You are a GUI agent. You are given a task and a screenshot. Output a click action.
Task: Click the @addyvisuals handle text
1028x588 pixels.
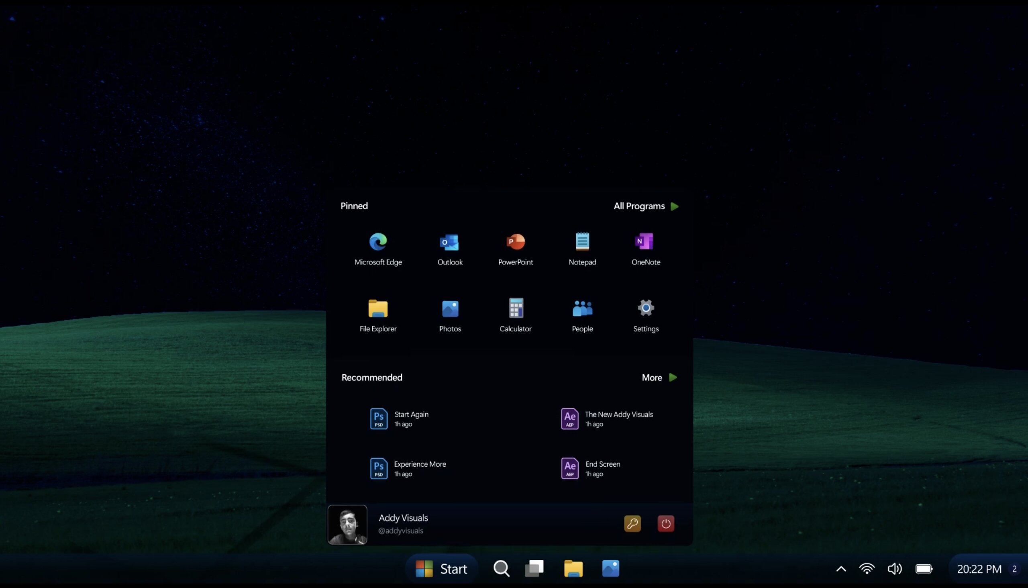coord(400,531)
